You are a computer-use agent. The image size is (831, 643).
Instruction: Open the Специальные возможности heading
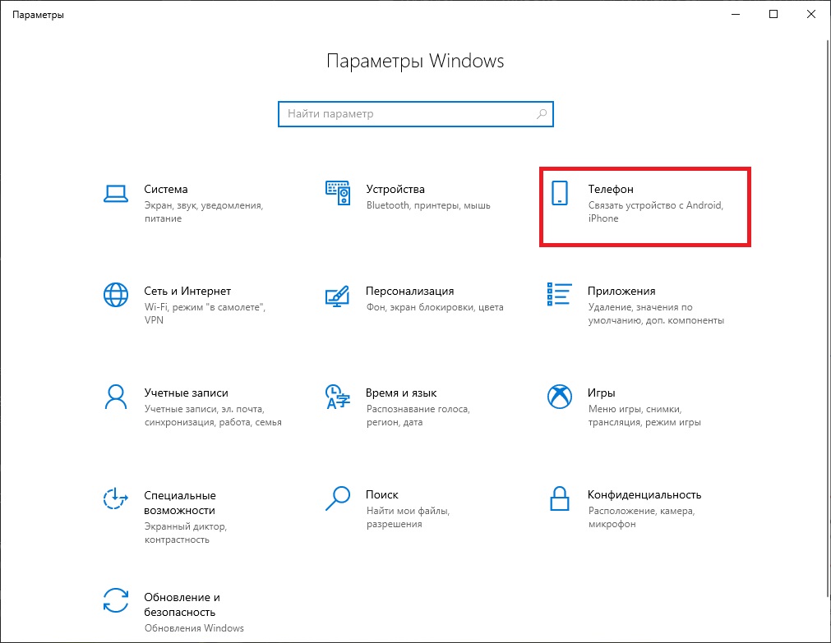180,503
